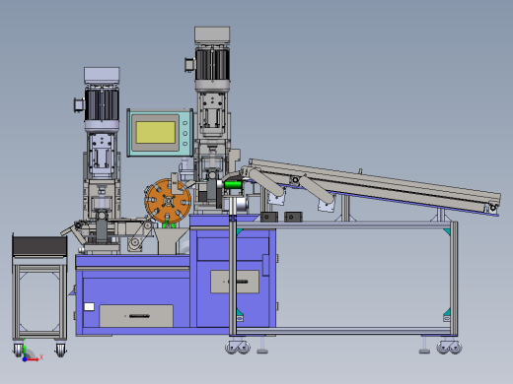513x384 pixels.
Task: Select the dark tray on the left cart
Action: 39,246
